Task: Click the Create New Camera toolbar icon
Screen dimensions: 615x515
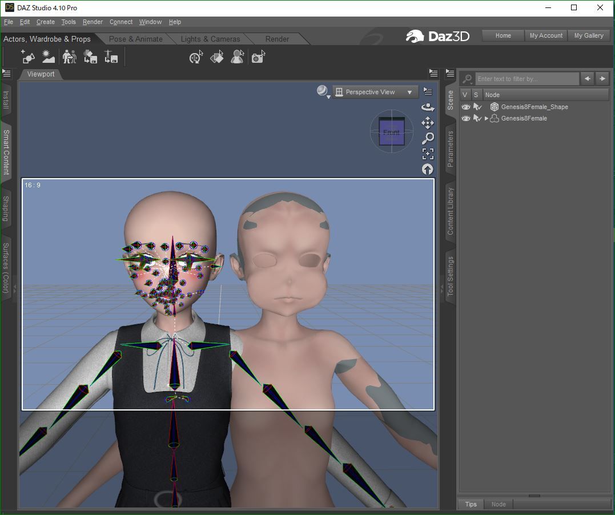Action: [x=28, y=57]
